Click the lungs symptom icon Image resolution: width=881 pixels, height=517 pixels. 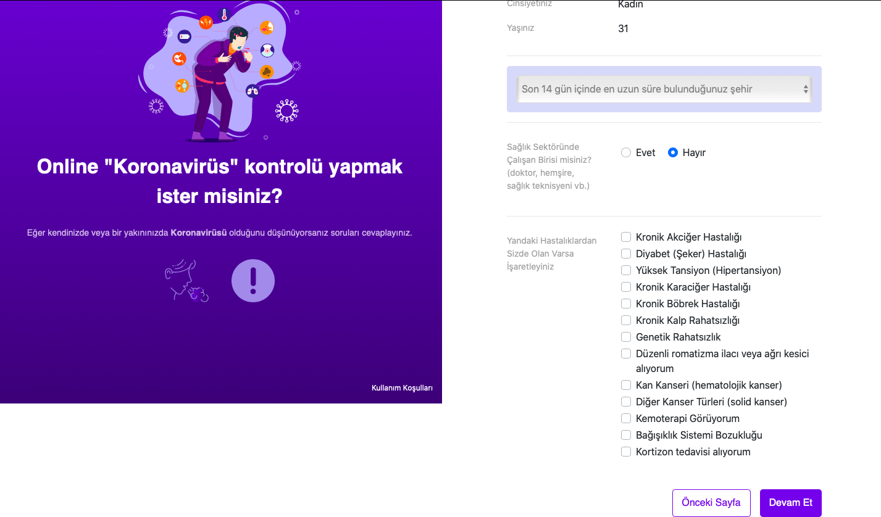tap(252, 91)
